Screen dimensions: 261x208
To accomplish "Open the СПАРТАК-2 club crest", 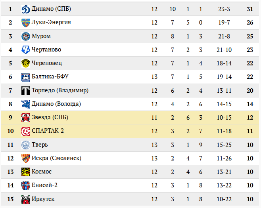I will 26,131.
